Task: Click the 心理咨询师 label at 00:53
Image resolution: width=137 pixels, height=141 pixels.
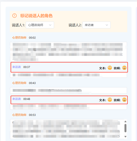Action: [x=19, y=115]
